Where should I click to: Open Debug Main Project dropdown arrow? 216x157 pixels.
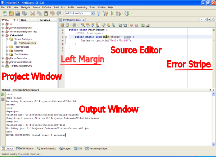click(x=122, y=13)
